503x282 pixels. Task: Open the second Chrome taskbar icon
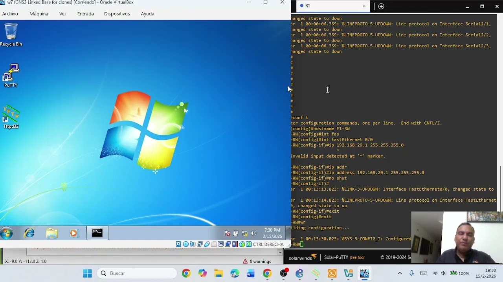point(267,273)
